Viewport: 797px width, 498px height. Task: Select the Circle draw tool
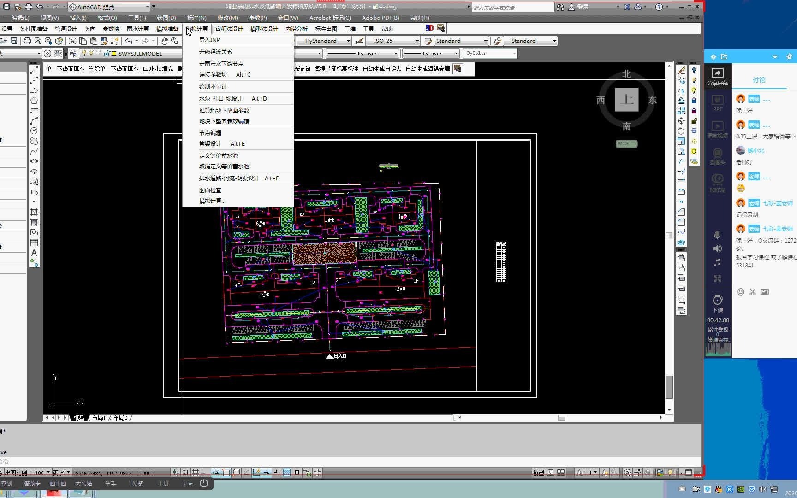coord(34,131)
